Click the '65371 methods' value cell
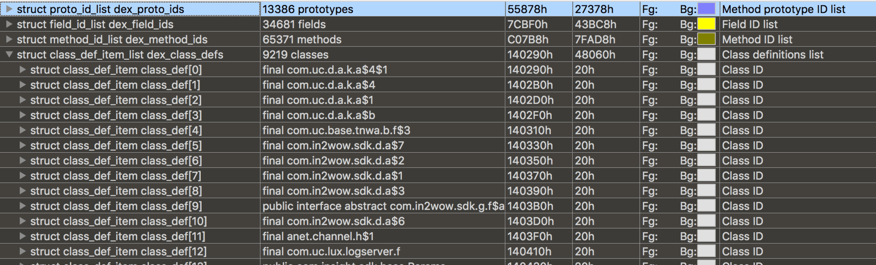 pos(302,39)
